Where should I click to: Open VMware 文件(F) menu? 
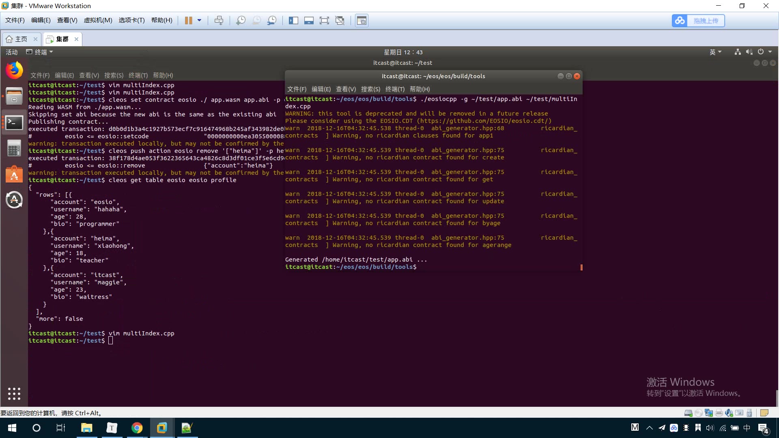15,20
